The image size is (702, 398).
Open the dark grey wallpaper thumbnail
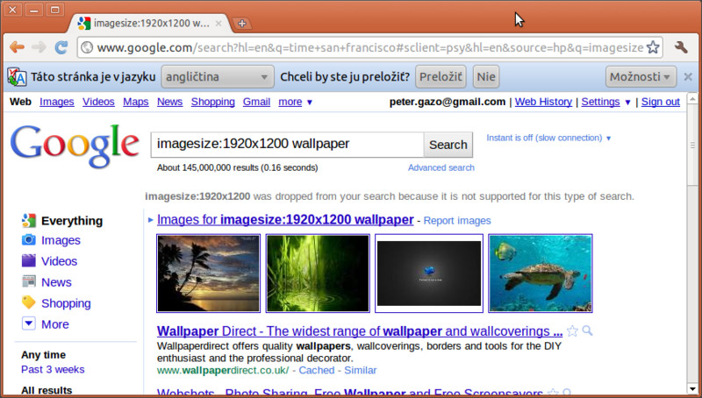click(429, 274)
